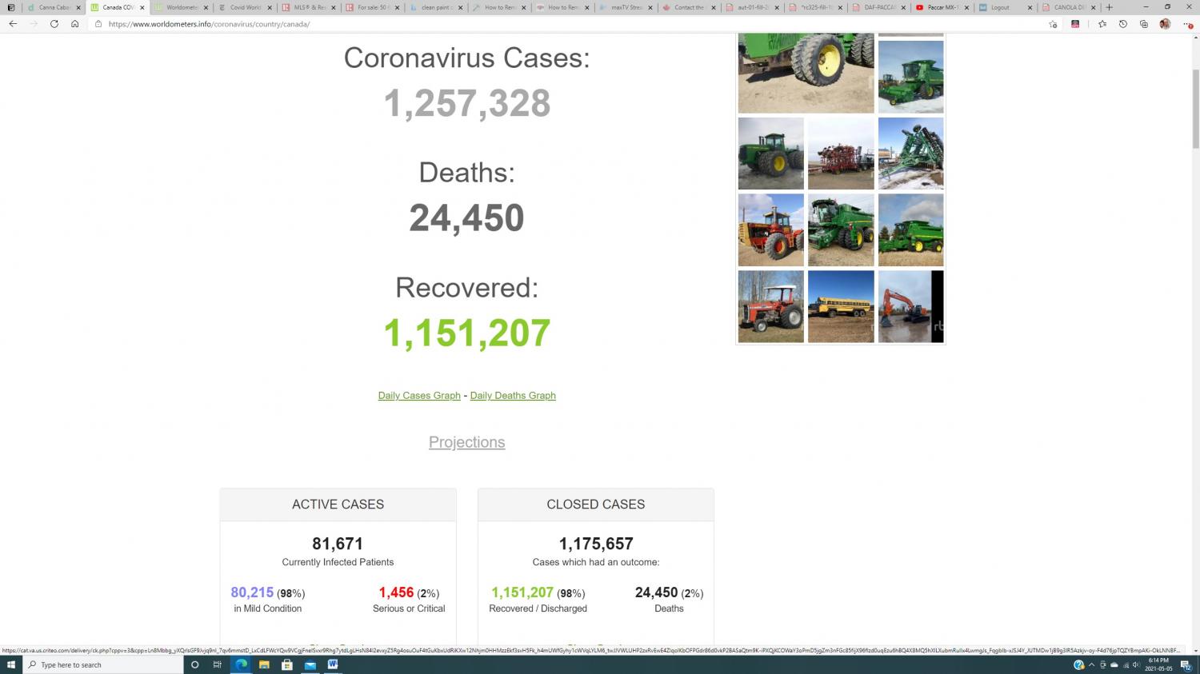Open Daily Cases Graph link
Screen dimensions: 1200x674
click(419, 396)
